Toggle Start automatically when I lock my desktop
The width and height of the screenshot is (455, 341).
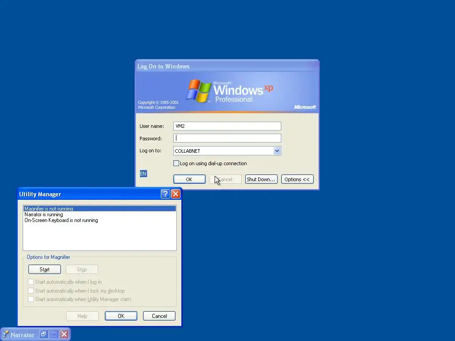tap(31, 290)
